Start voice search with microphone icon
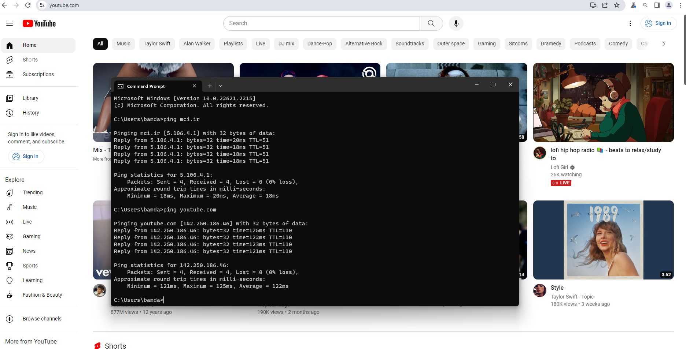686x349 pixels. point(456,23)
